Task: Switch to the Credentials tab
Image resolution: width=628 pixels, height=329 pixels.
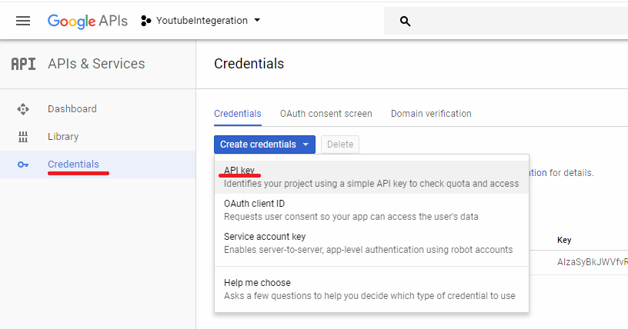Action: [238, 114]
